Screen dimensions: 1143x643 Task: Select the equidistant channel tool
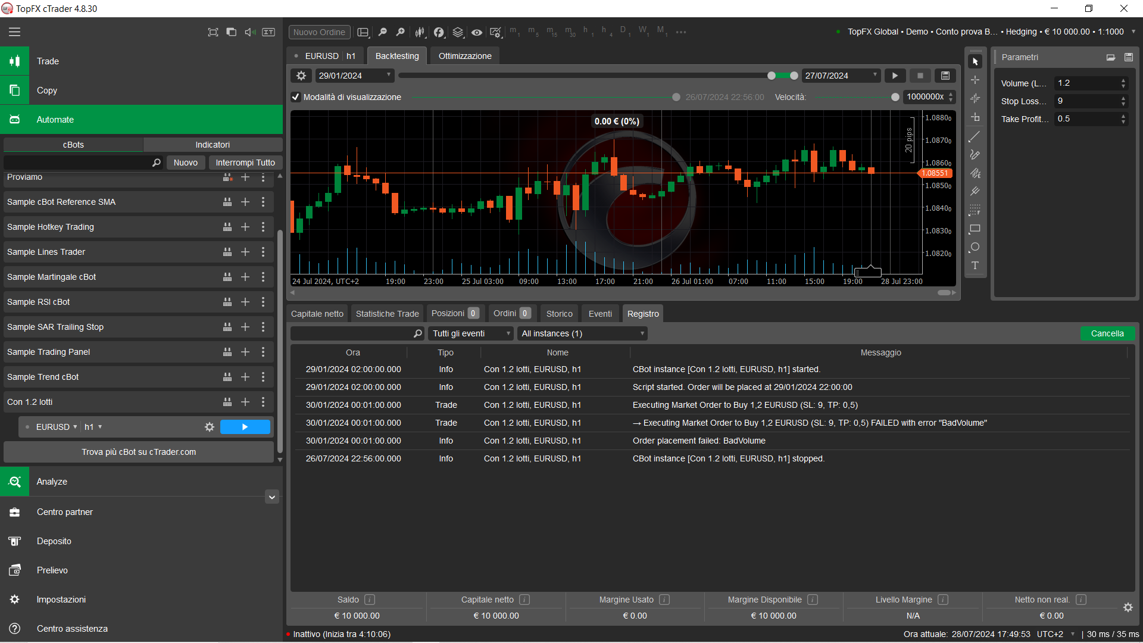coord(975,173)
